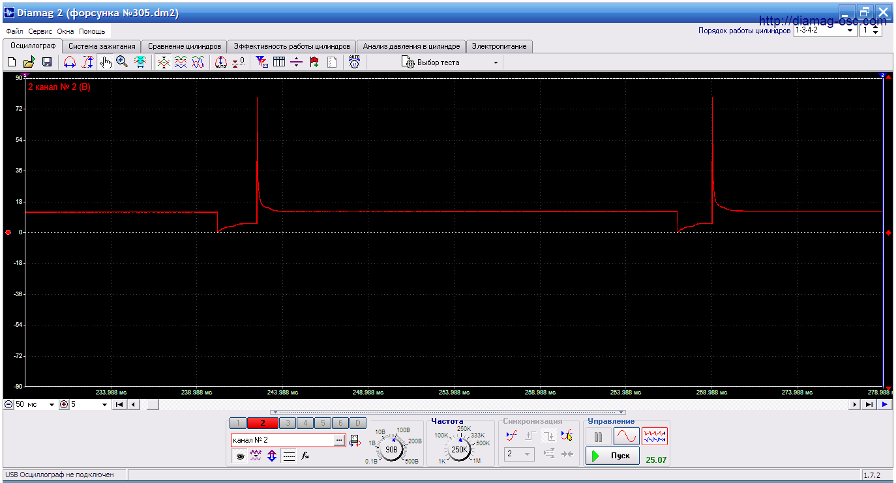
Task: Click the channel name ellipsis button
Action: [339, 441]
